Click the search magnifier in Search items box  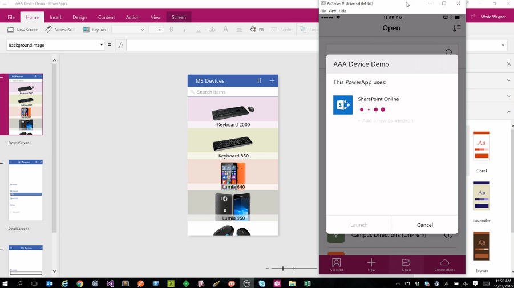pos(192,92)
